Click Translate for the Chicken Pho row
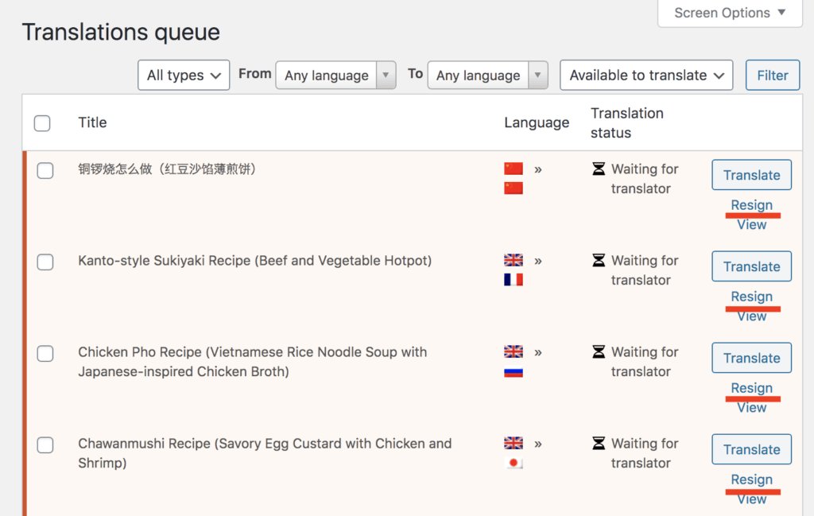This screenshot has height=516, width=814. [x=752, y=358]
